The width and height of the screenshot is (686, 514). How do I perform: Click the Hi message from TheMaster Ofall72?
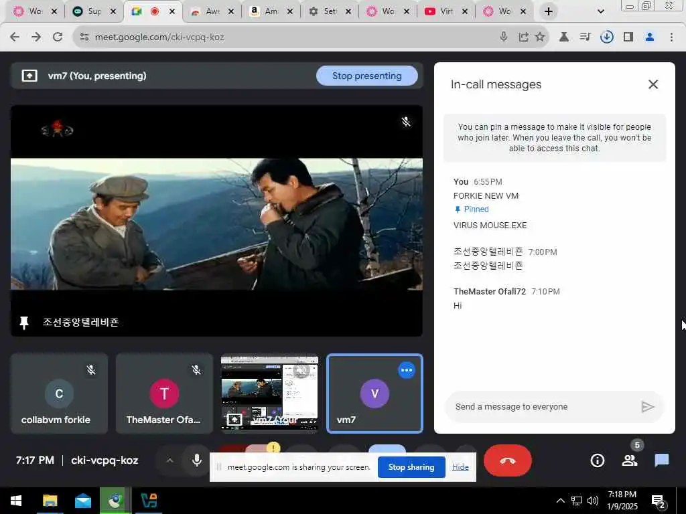coord(458,306)
